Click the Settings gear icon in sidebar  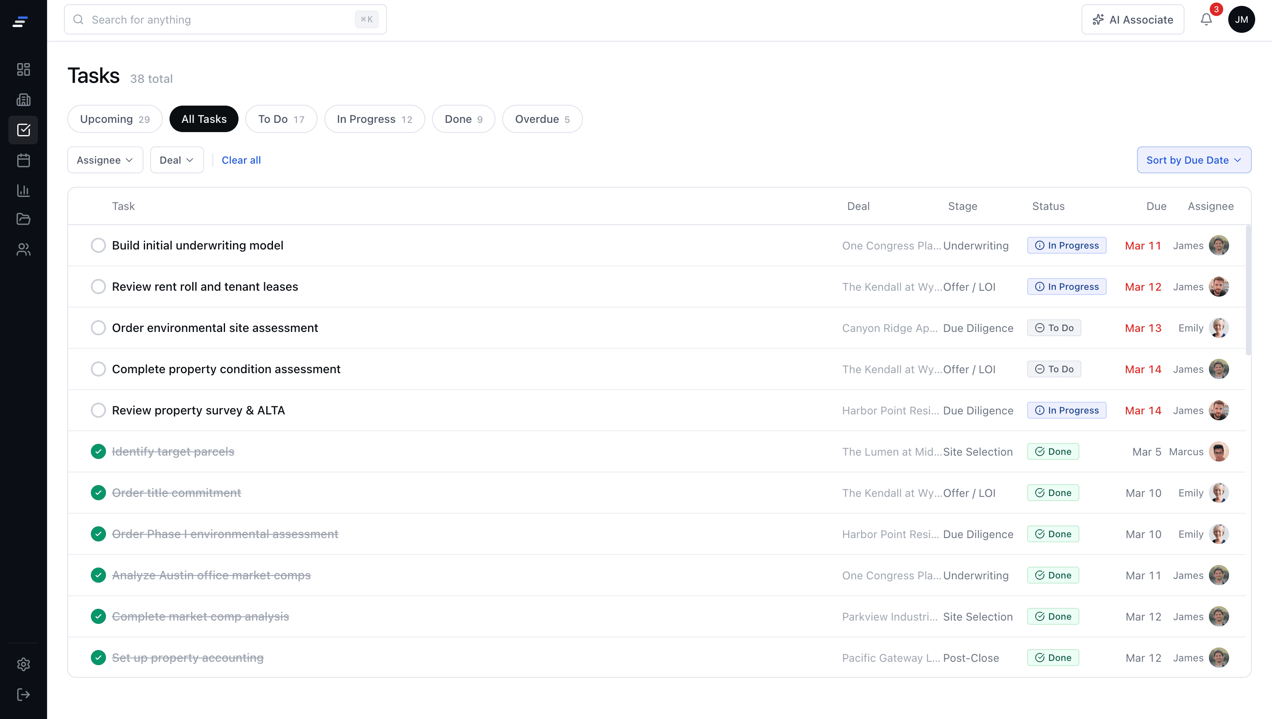click(x=23, y=664)
